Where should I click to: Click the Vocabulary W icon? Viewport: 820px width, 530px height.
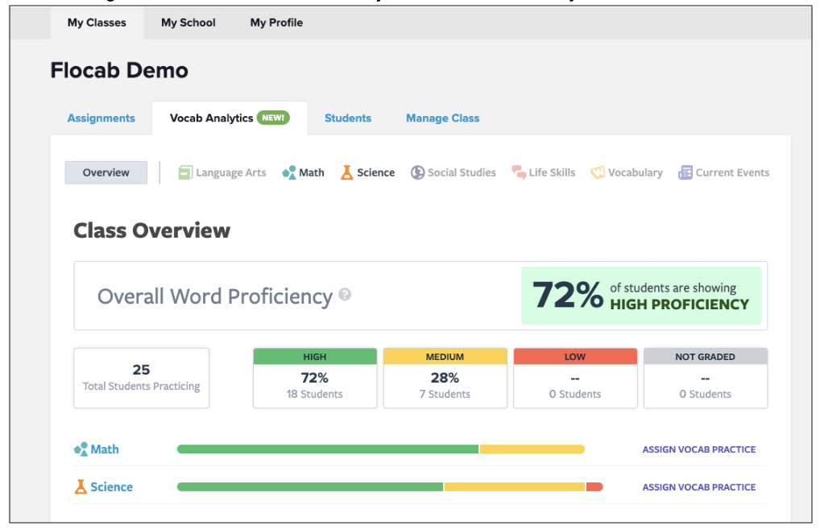[x=598, y=172]
